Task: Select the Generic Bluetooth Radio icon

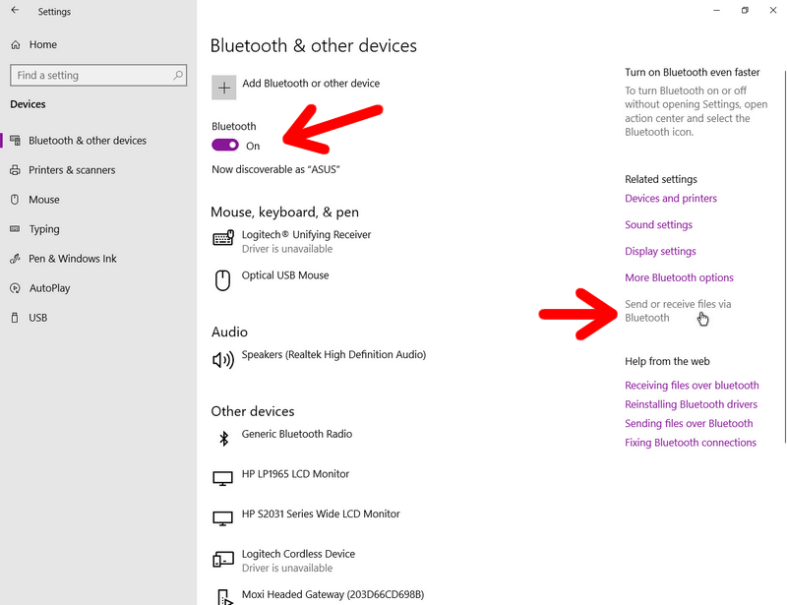Action: point(224,439)
